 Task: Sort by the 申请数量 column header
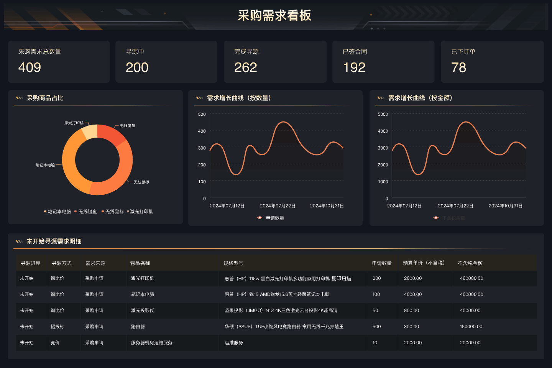pos(382,263)
